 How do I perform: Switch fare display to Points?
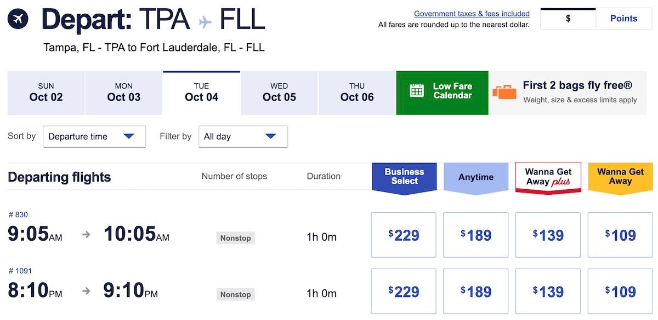623,18
